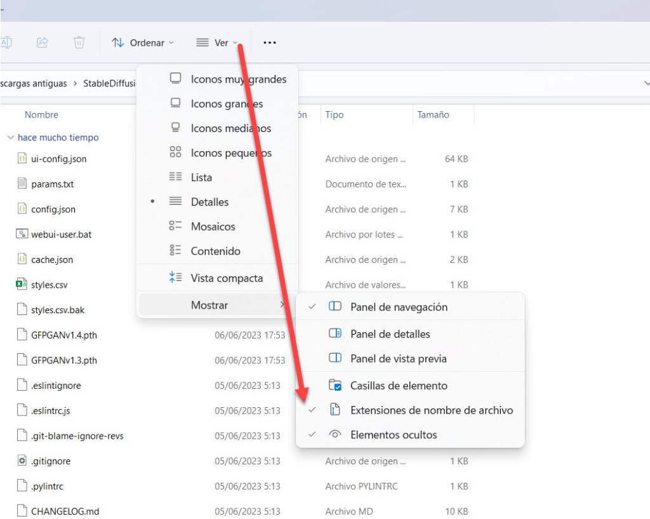This screenshot has height=519, width=650.
Task: Select Iconos grandes view
Action: click(226, 104)
